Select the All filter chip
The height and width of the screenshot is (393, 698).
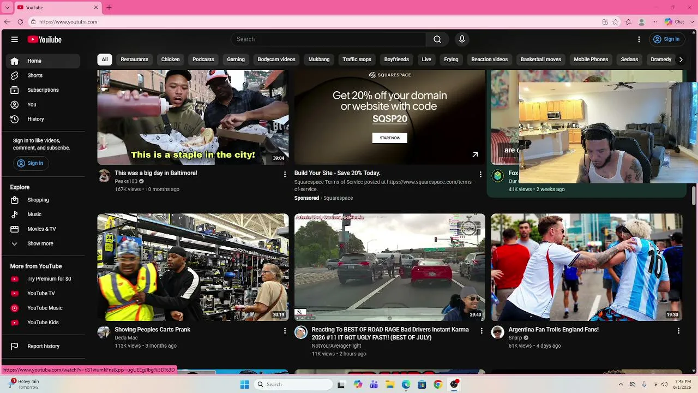105,59
